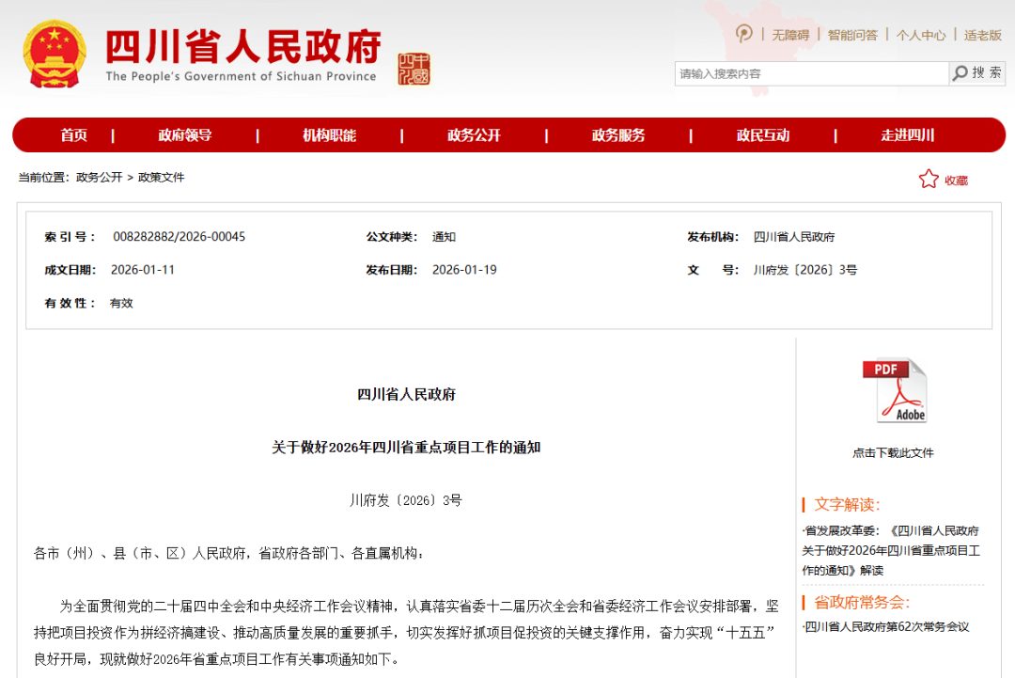Open the 政务公开 navigation menu
Viewport: 1015px width, 678px height.
click(x=473, y=134)
